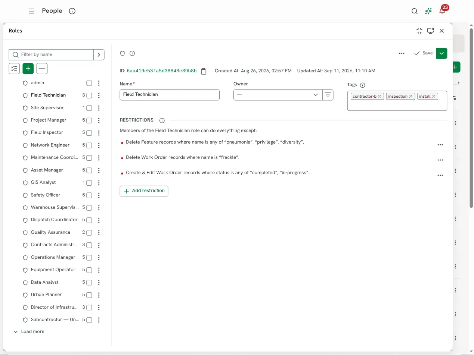The width and height of the screenshot is (474, 355).
Task: Remove the contractor-b tag
Action: click(379, 96)
